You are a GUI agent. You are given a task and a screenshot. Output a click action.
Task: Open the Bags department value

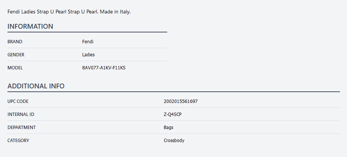click(x=169, y=128)
